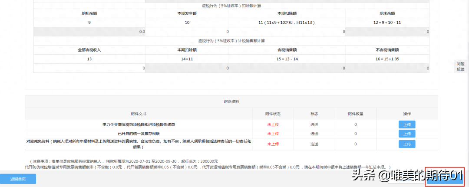Upload the 电力企业增值税销项税额 attachment

(x=407, y=125)
